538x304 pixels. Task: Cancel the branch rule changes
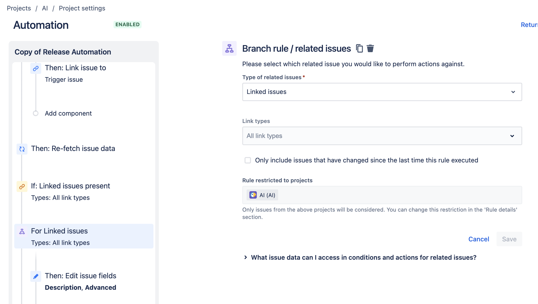479,239
